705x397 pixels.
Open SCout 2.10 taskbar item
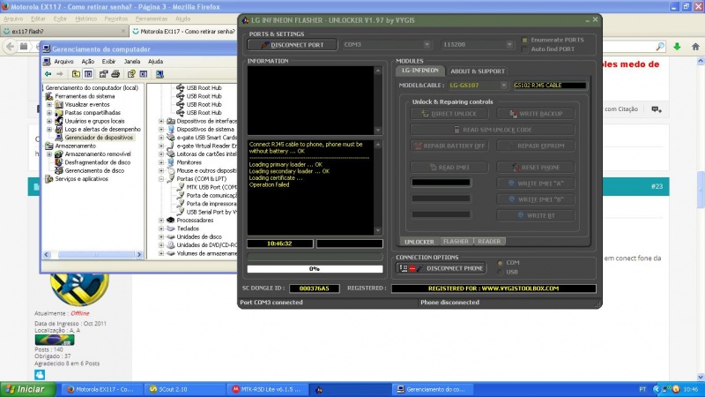click(x=183, y=389)
